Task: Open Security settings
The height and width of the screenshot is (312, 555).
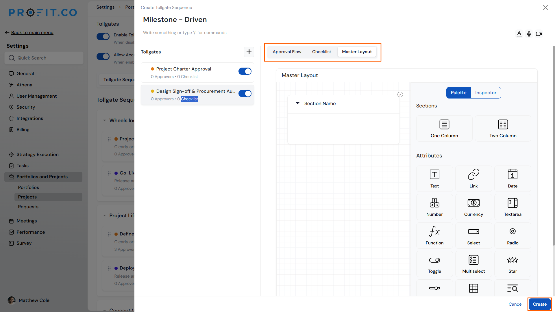Action: (x=25, y=107)
